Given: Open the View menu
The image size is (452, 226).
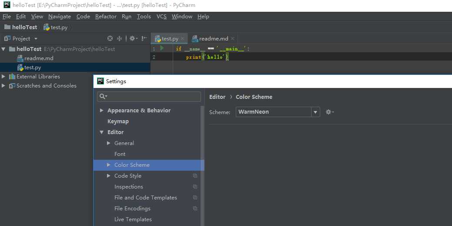Looking at the screenshot, I should point(37,17).
